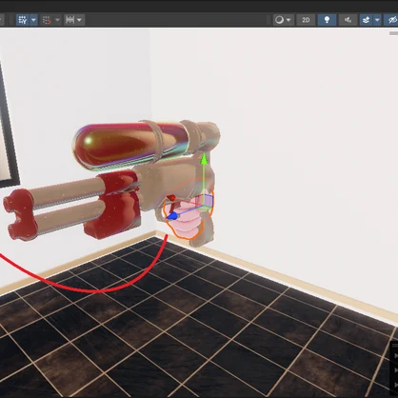The image size is (398, 398).
Task: Toggle the scene grid visibility icon
Action: point(23,20)
